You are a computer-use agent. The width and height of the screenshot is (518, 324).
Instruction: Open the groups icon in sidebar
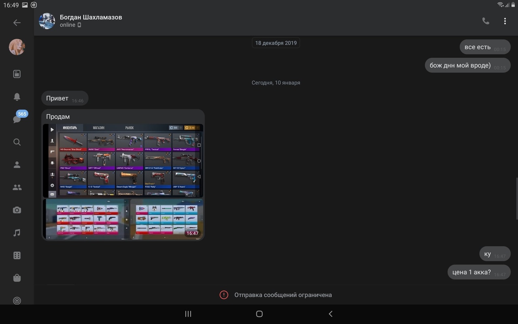(17, 188)
